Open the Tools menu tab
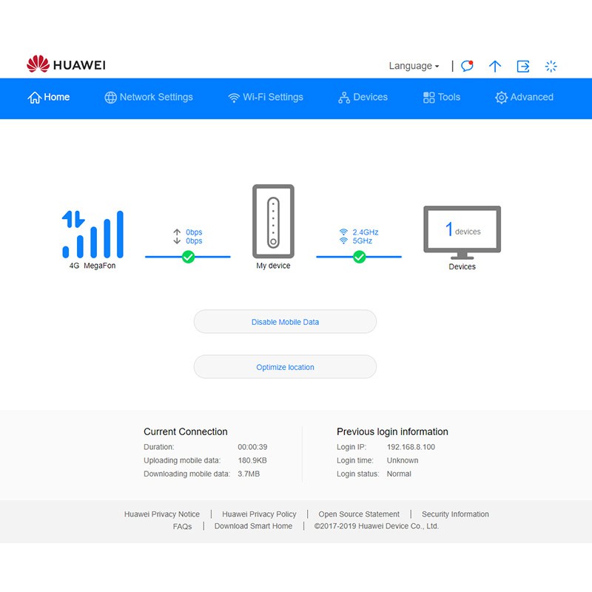Screen dimensions: 592x592 click(441, 97)
